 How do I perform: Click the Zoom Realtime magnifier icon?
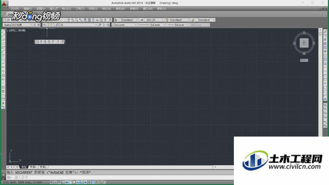coord(73,20)
